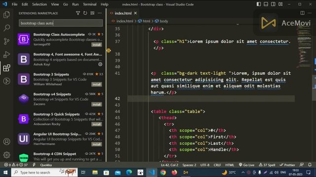The width and height of the screenshot is (316, 177).
Task: Change file encoding UTF-8
Action: pos(205,165)
